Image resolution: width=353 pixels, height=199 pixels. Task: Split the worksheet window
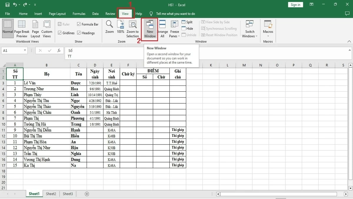tap(187, 22)
